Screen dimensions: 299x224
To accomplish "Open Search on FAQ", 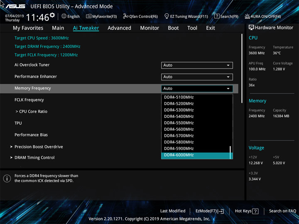I will click(283, 211).
